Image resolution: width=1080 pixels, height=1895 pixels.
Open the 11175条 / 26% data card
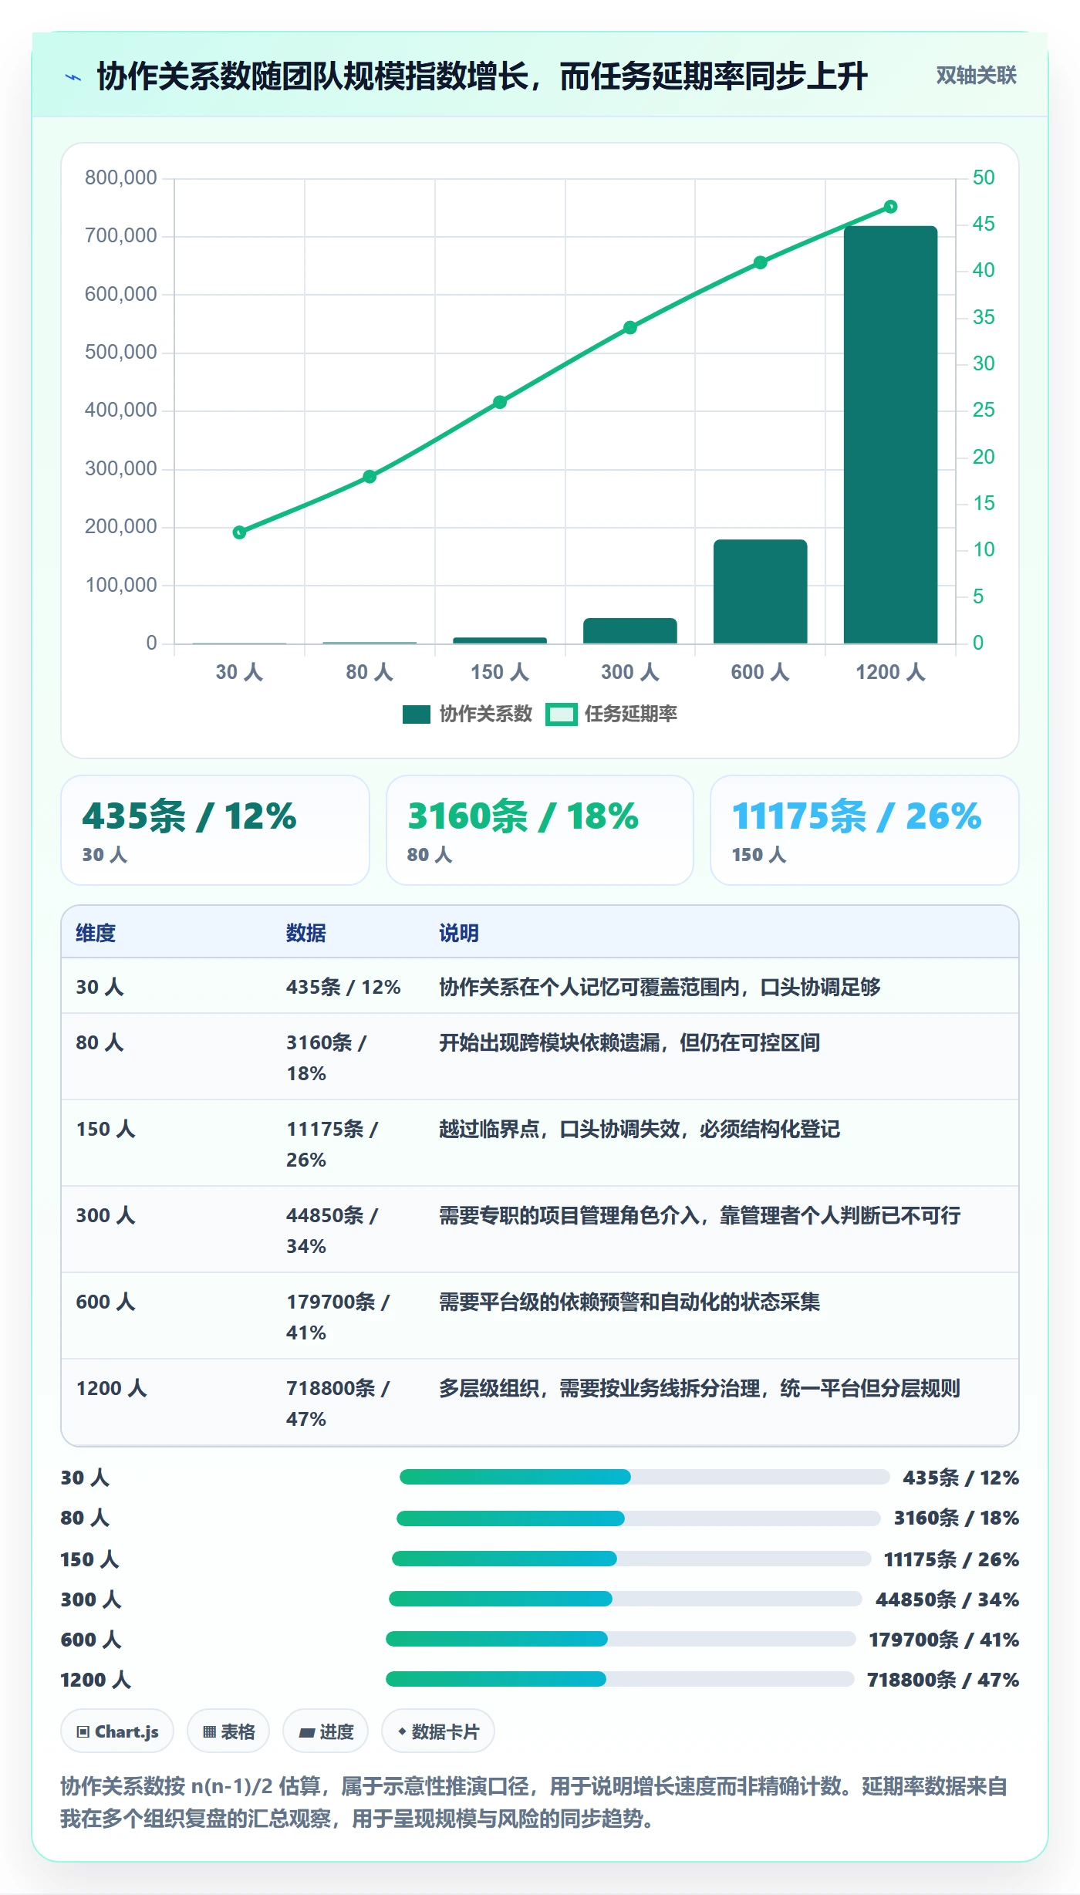click(864, 830)
